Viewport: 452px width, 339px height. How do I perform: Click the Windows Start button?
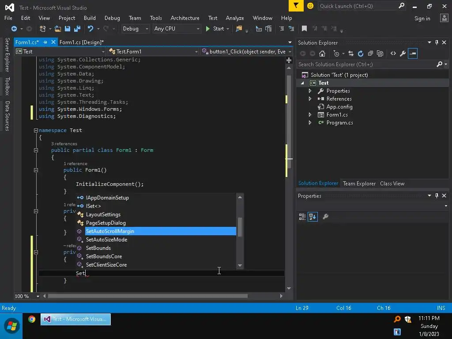pyautogui.click(x=11, y=326)
